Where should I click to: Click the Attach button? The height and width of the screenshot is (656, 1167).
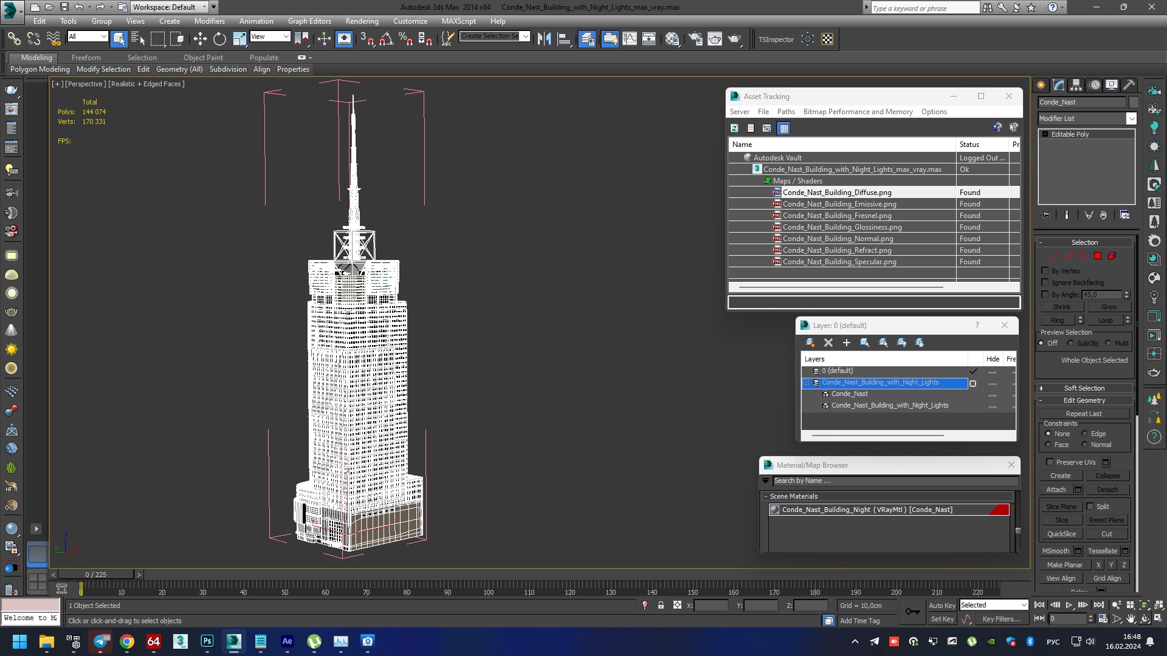(x=1056, y=490)
